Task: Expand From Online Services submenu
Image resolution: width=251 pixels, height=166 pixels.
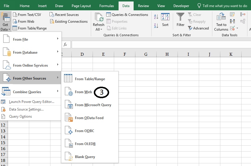Action: point(31,65)
